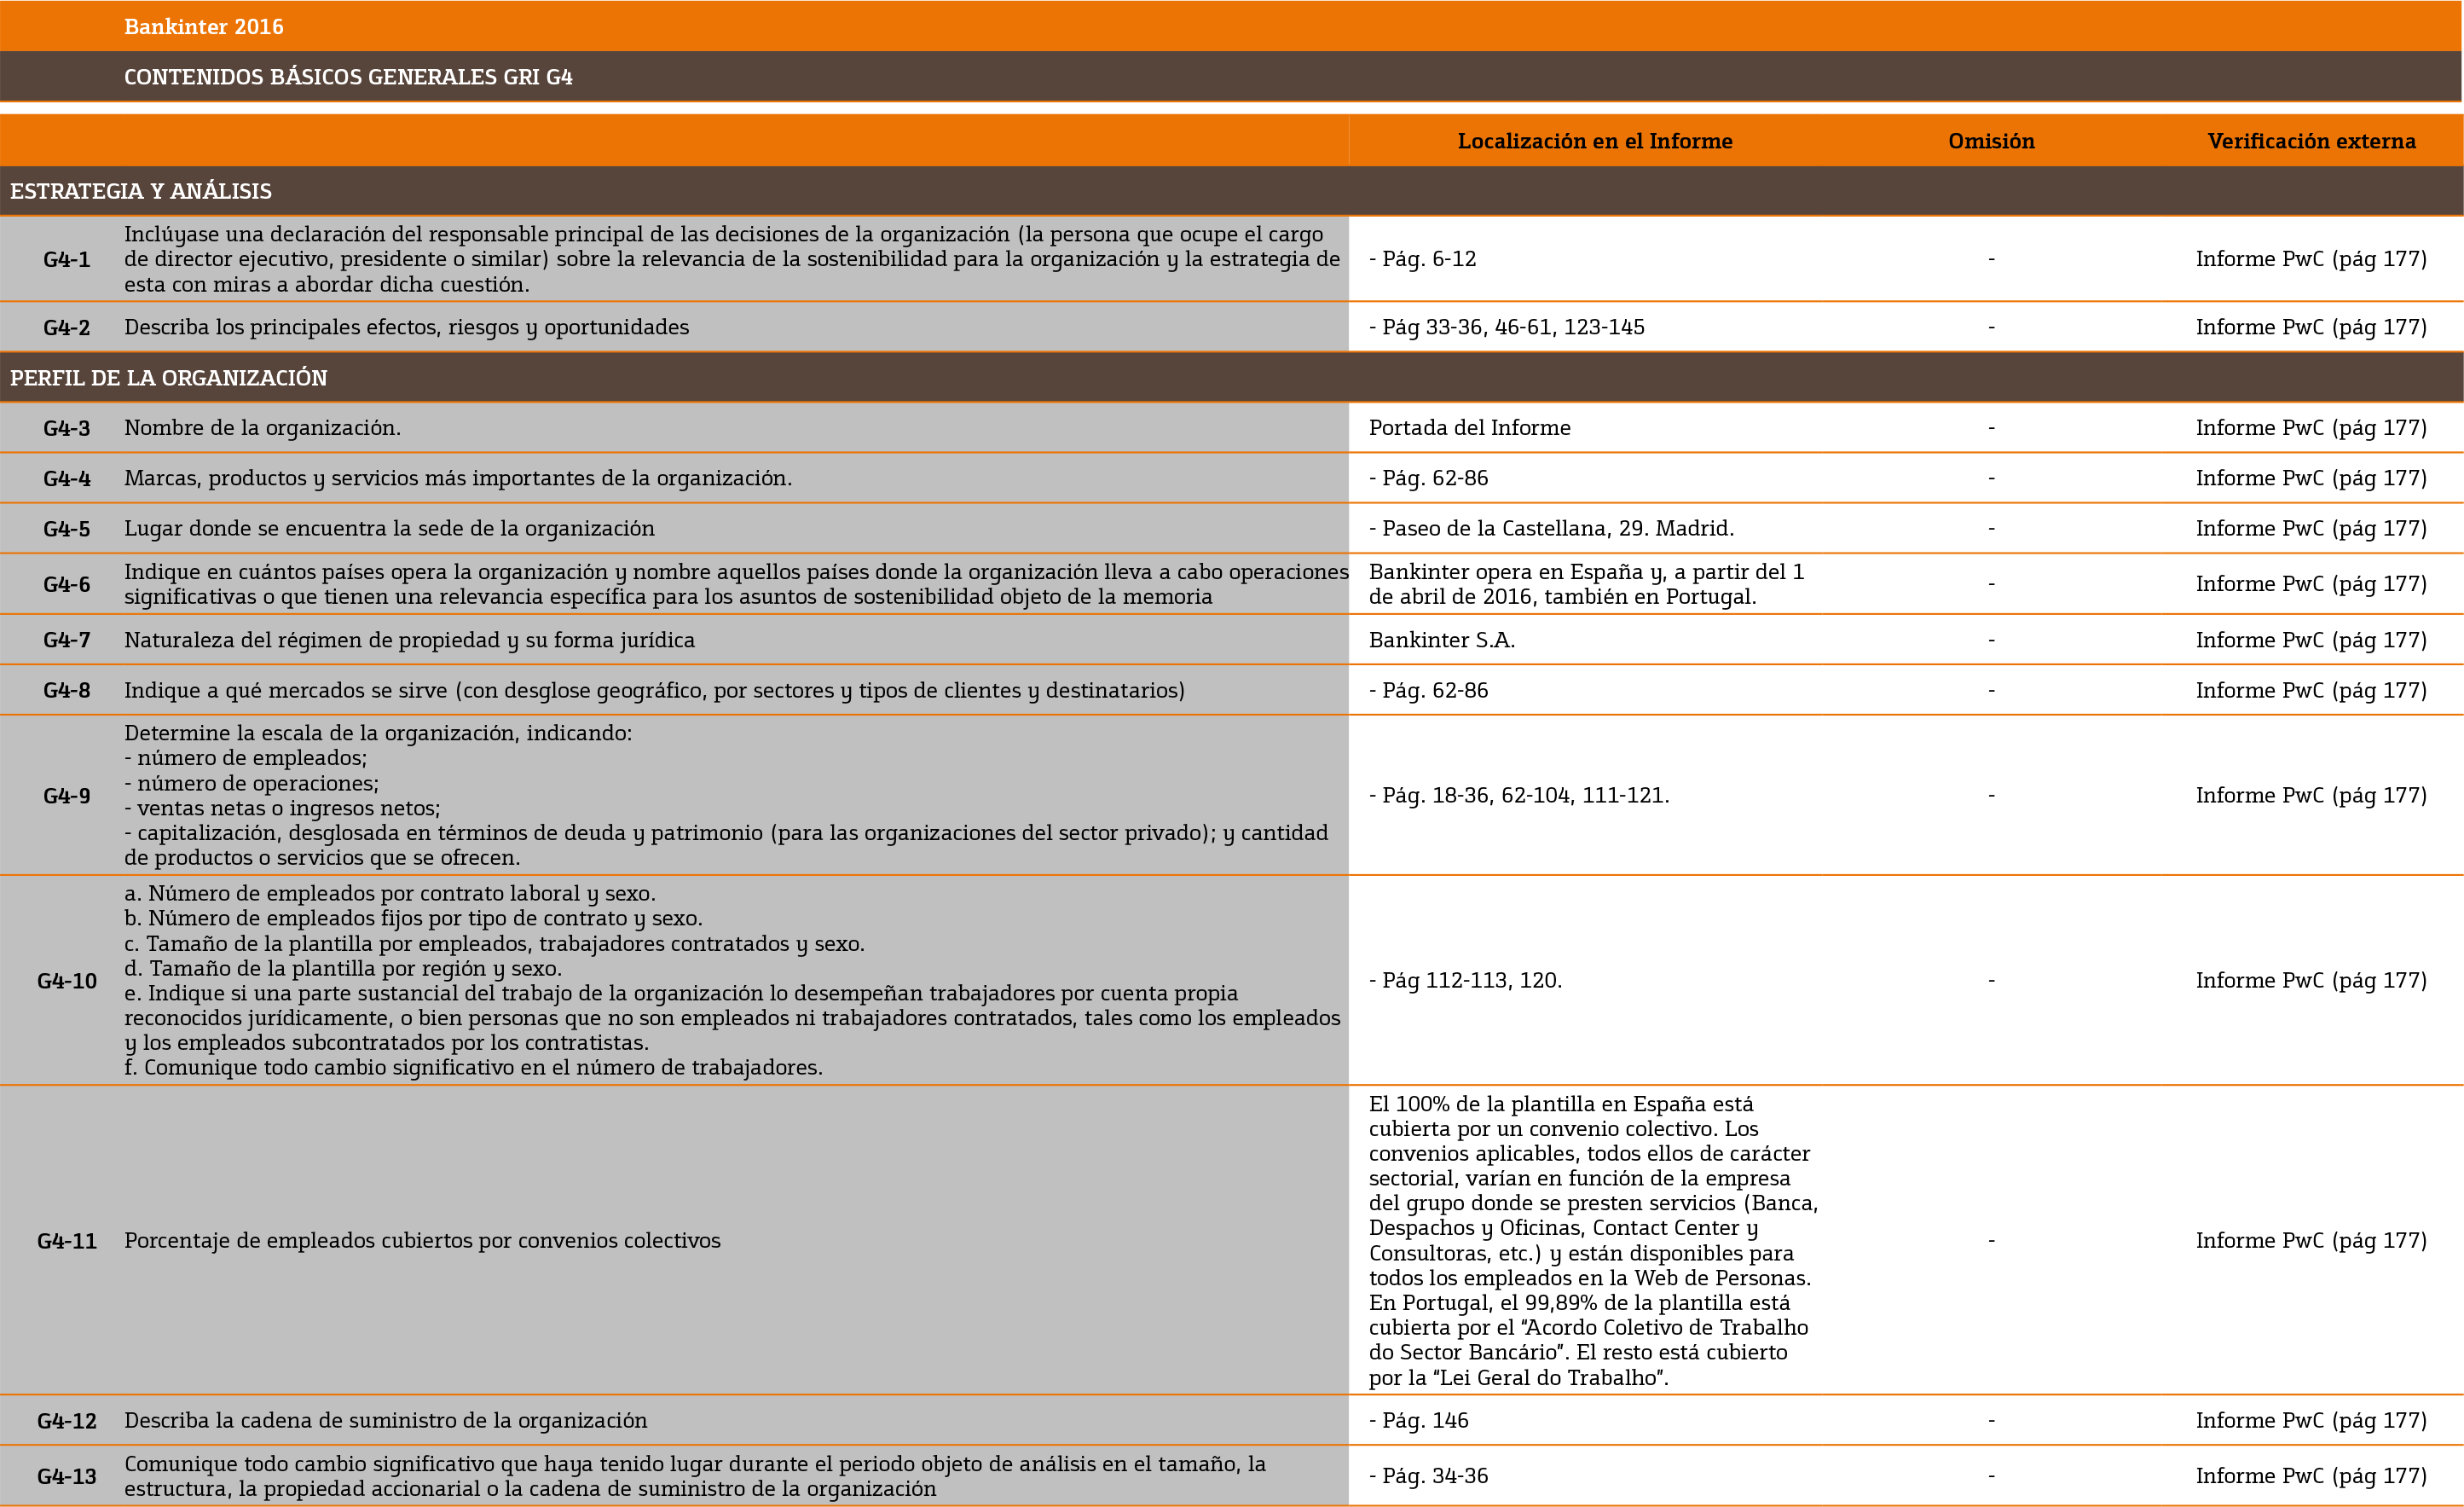Click the "Portada del Informe" cell
The height and width of the screenshot is (1507, 2464).
pyautogui.click(x=1470, y=428)
